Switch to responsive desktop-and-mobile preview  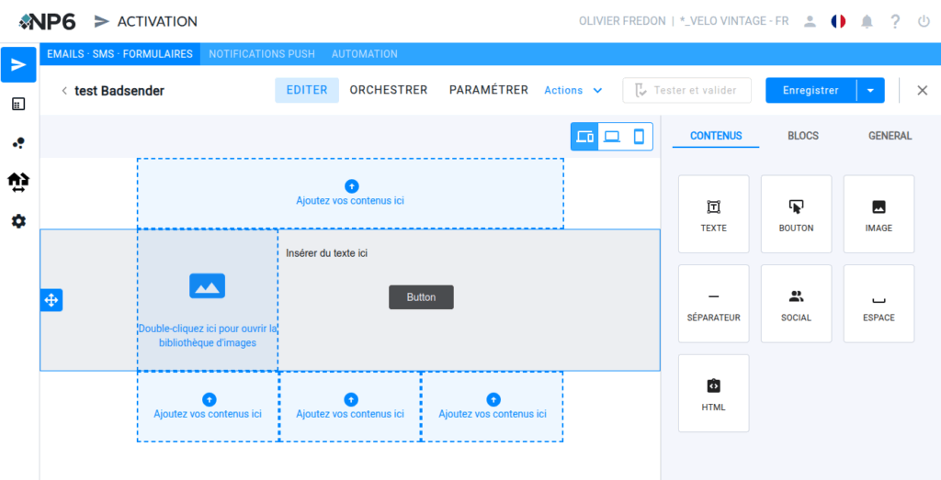[x=584, y=137]
